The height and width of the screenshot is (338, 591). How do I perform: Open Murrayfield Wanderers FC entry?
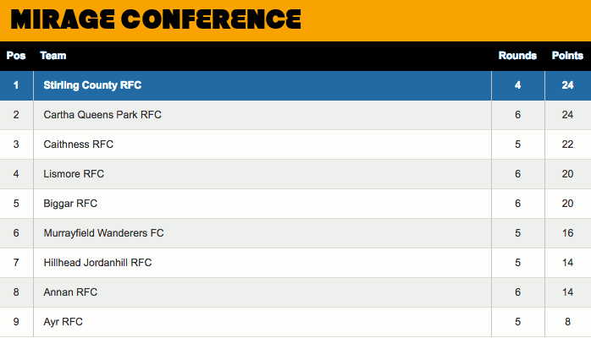pyautogui.click(x=103, y=233)
